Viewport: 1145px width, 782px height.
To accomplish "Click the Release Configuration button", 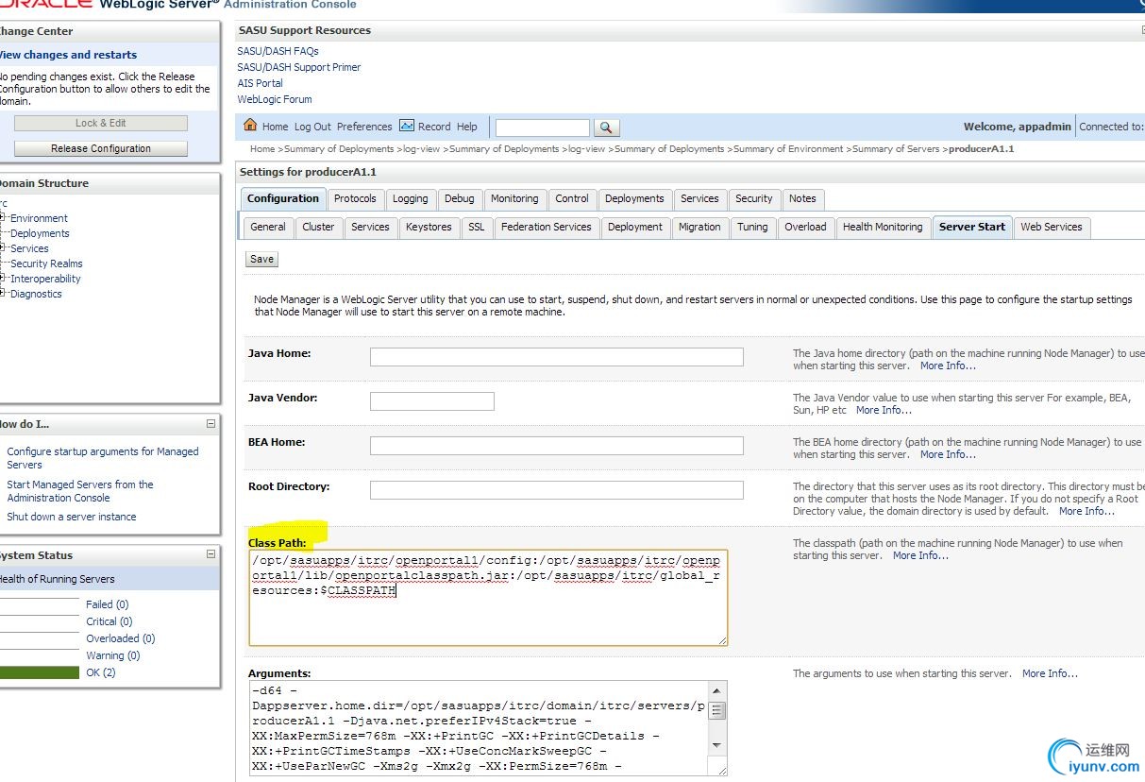I will point(101,148).
